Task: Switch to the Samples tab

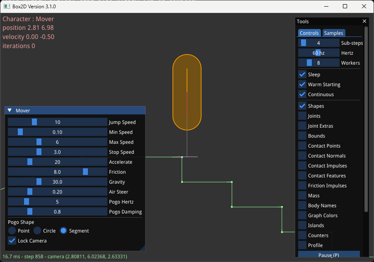Action: 333,33
